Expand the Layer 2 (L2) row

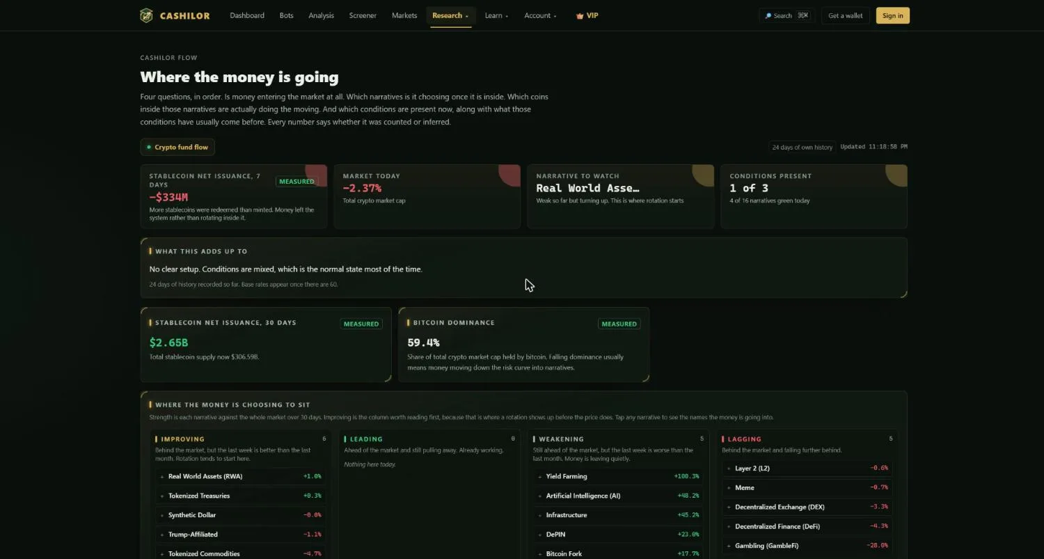(807, 468)
